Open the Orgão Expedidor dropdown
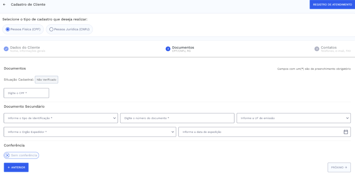This screenshot has height=176, width=355. tap(90, 132)
